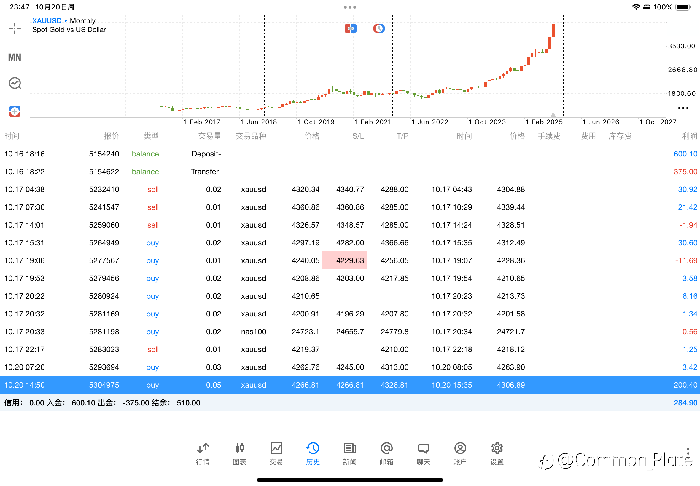This screenshot has width=700, height=486.
Task: Open the MN timeframe selector
Action: [15, 57]
